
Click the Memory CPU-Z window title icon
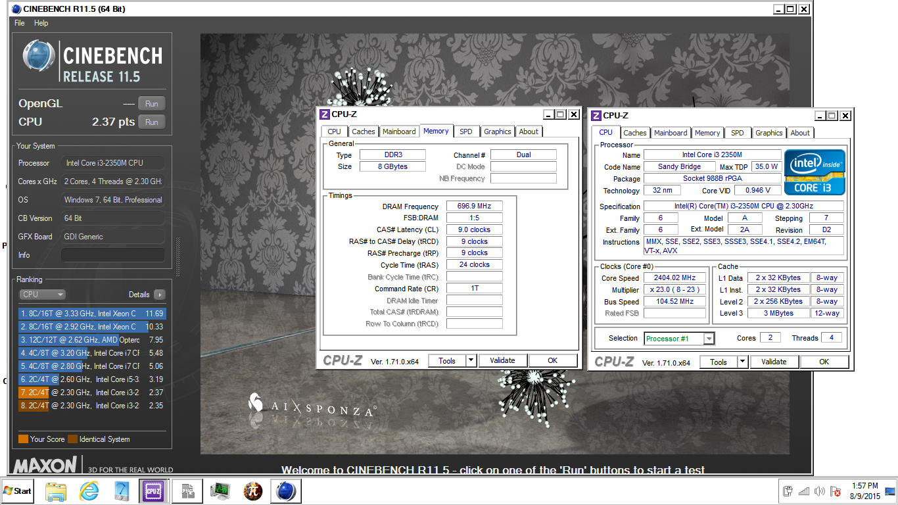[325, 114]
